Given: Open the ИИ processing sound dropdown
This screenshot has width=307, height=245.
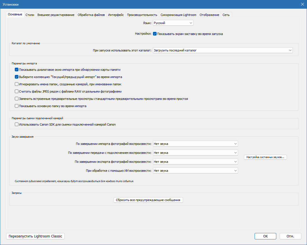Looking at the screenshot, I should pos(195,171).
